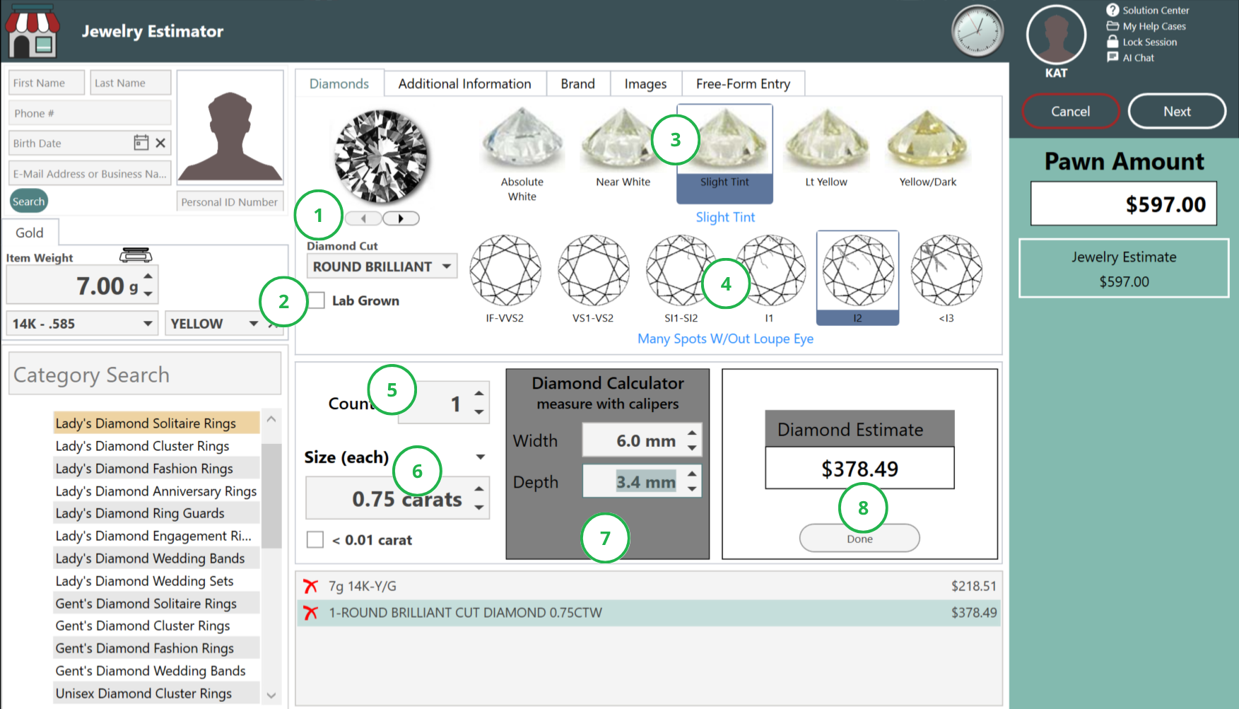Open the Brand tab
The width and height of the screenshot is (1239, 709).
(577, 83)
